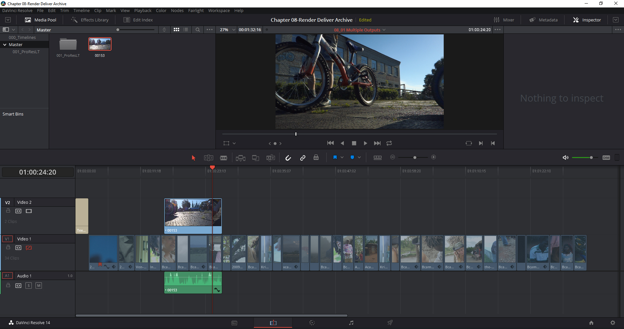This screenshot has height=329, width=624.
Task: Open the Deliver page rocket icon
Action: coord(390,323)
